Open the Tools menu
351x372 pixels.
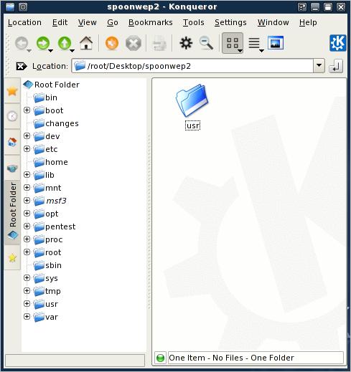coord(194,22)
